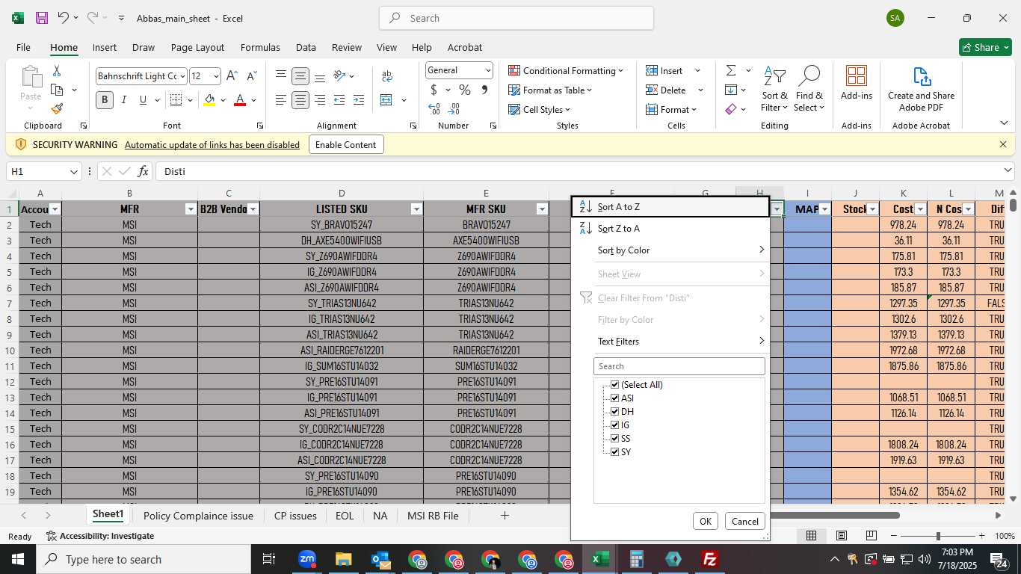
Task: Click the Enable Content button
Action: [346, 145]
